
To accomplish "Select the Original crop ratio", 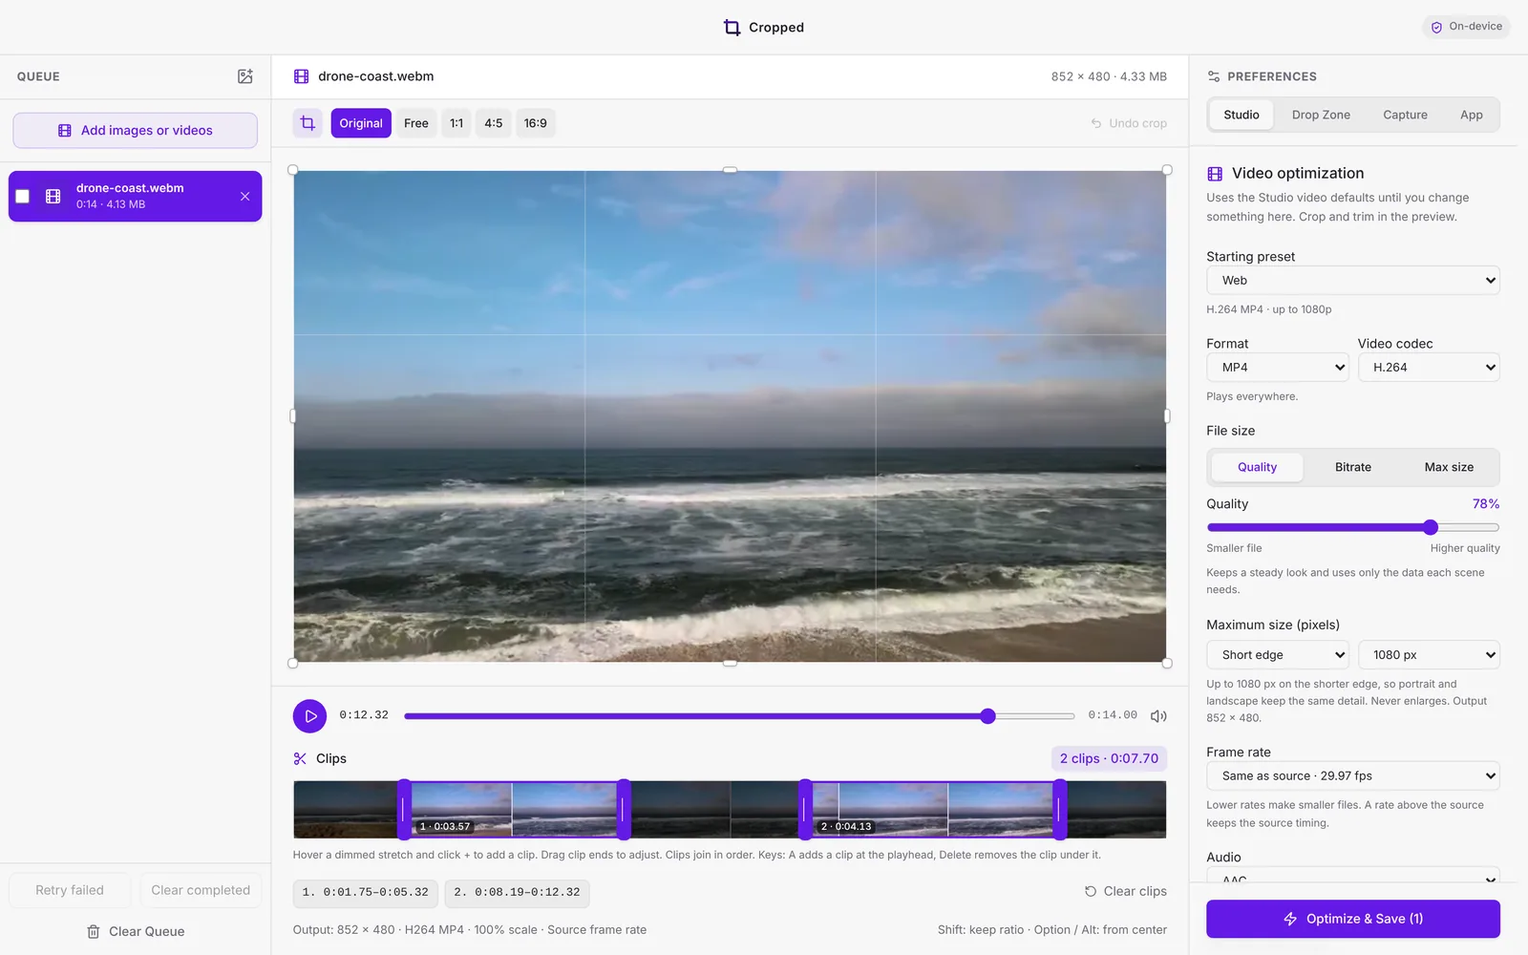I will tap(361, 123).
